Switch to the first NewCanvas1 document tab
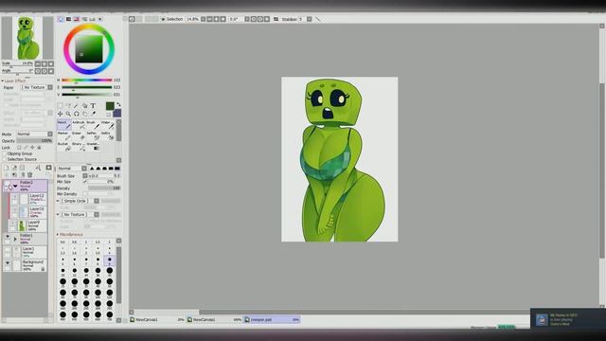606x341 pixels. coord(157,320)
